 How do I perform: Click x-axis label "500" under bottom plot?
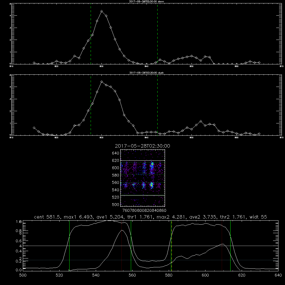[23, 275]
